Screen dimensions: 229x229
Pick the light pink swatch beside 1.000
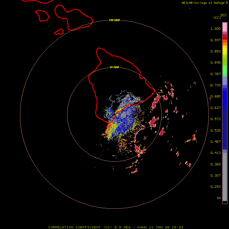click(225, 27)
